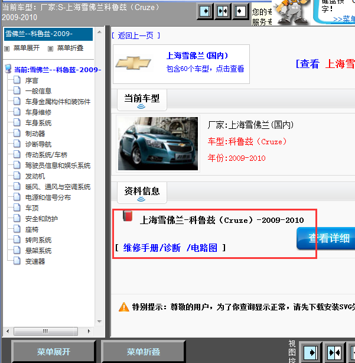355x363 pixels.
Task: Click the Cruze car photo thumbnail
Action: tap(158, 144)
